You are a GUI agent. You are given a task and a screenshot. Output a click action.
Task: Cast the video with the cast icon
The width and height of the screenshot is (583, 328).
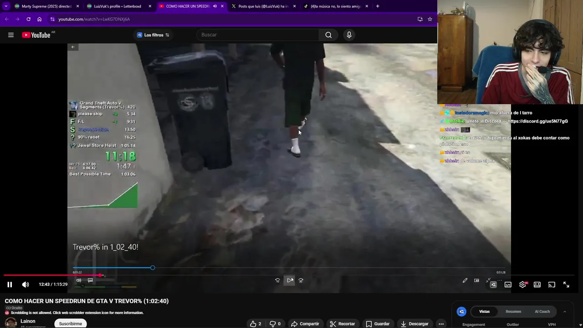pyautogui.click(x=552, y=285)
